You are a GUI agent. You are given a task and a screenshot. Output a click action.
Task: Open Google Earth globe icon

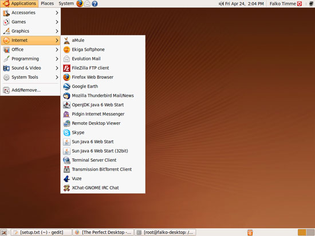(66, 86)
